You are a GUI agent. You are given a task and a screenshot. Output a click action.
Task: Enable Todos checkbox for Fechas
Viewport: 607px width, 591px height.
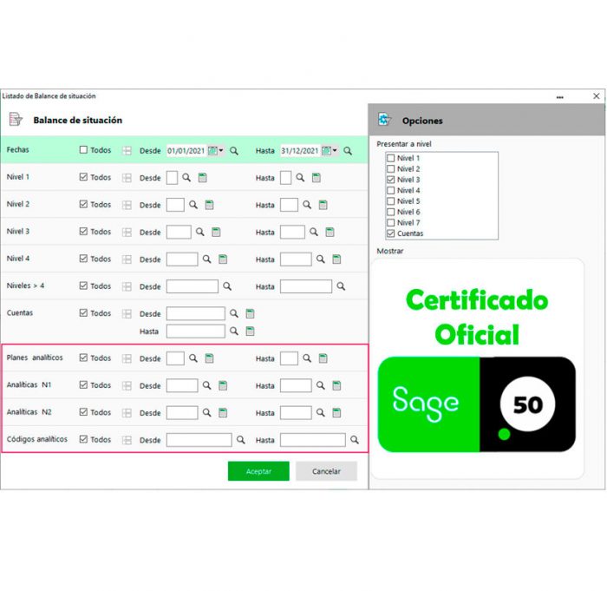click(x=83, y=149)
